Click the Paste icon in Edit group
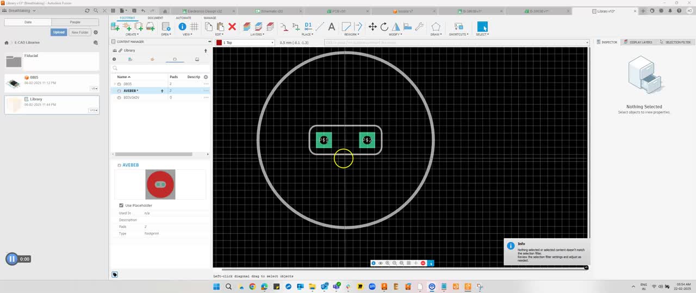Image resolution: width=696 pixels, height=293 pixels. [220, 27]
